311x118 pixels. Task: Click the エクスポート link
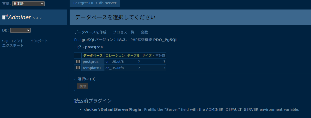(13, 45)
